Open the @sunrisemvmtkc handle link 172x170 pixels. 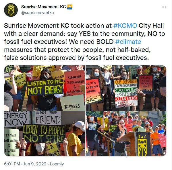[37, 13]
